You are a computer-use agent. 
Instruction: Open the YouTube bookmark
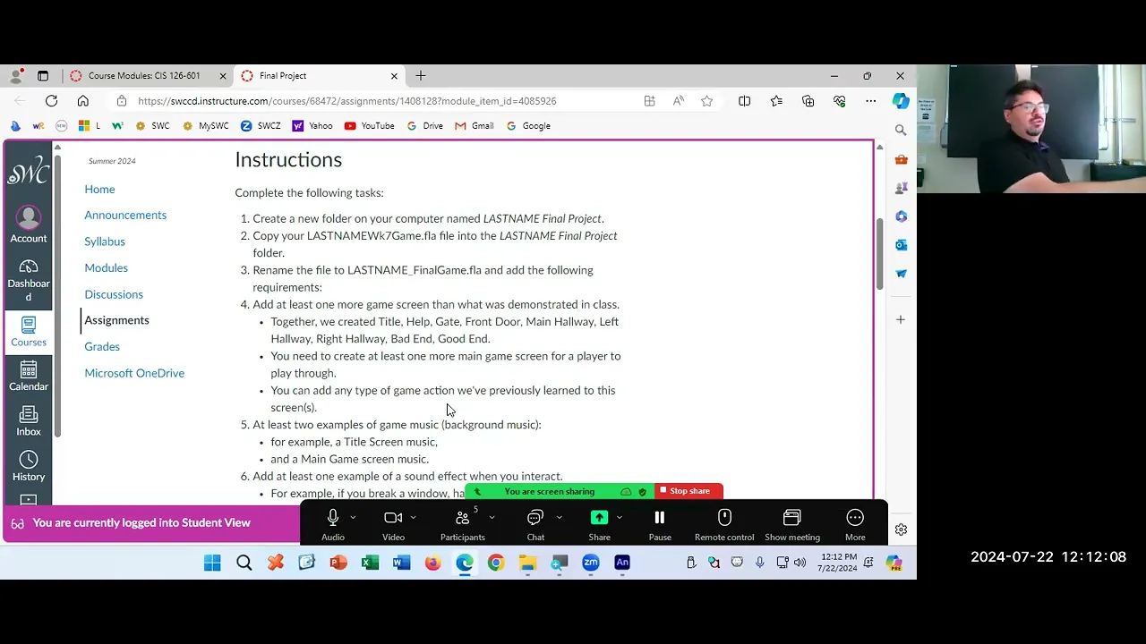pos(369,126)
